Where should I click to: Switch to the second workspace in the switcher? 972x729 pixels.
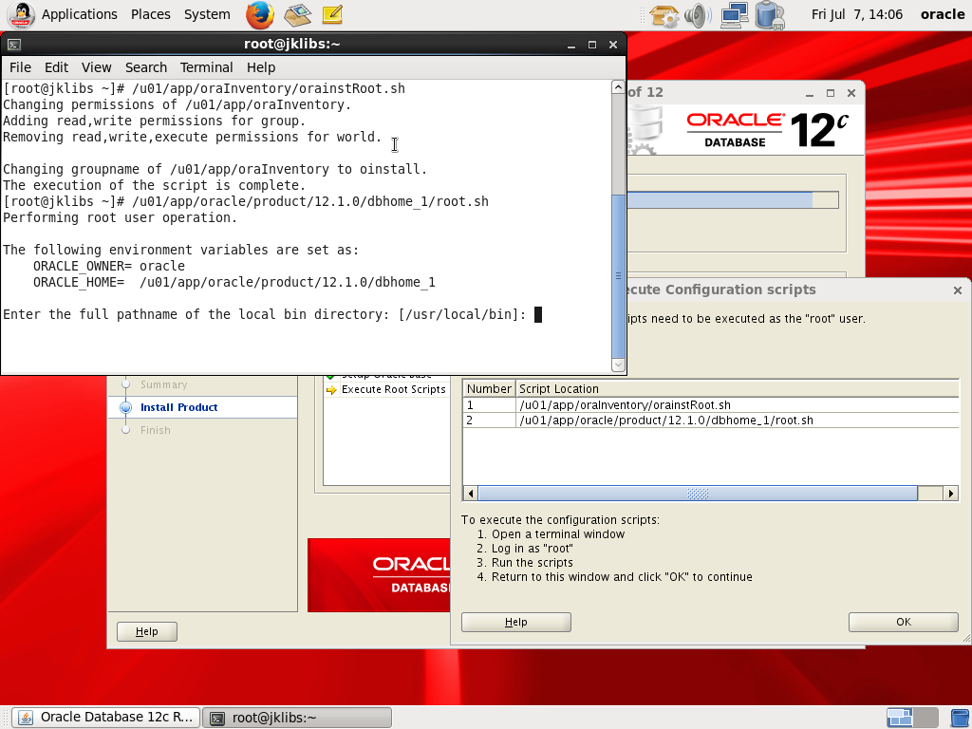925,718
